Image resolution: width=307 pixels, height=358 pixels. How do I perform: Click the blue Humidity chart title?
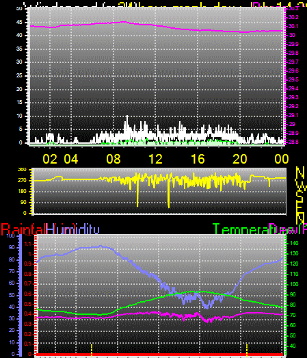tap(72, 229)
